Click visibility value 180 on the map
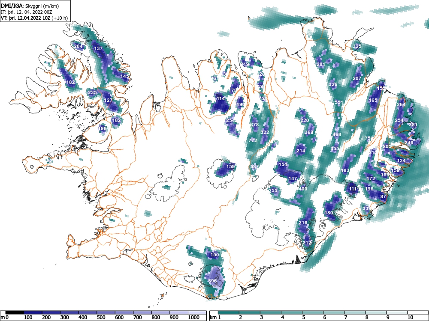 (x=329, y=213)
